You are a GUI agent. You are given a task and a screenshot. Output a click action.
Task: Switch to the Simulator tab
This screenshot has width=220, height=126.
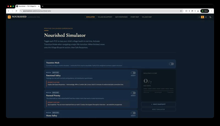click(90, 17)
